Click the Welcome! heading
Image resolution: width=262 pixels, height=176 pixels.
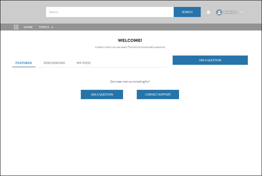pos(130,40)
